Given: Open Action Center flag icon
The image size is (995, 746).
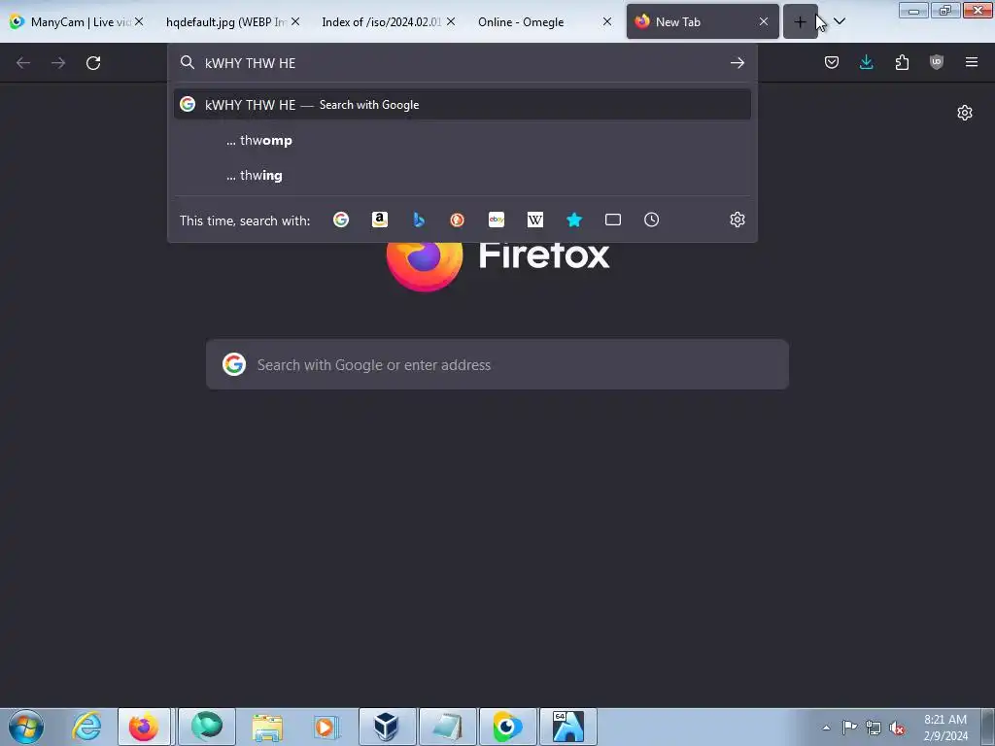Looking at the screenshot, I should point(849,727).
